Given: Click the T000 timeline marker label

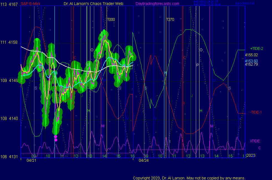Looking at the screenshot, I should pyautogui.click(x=111, y=19).
